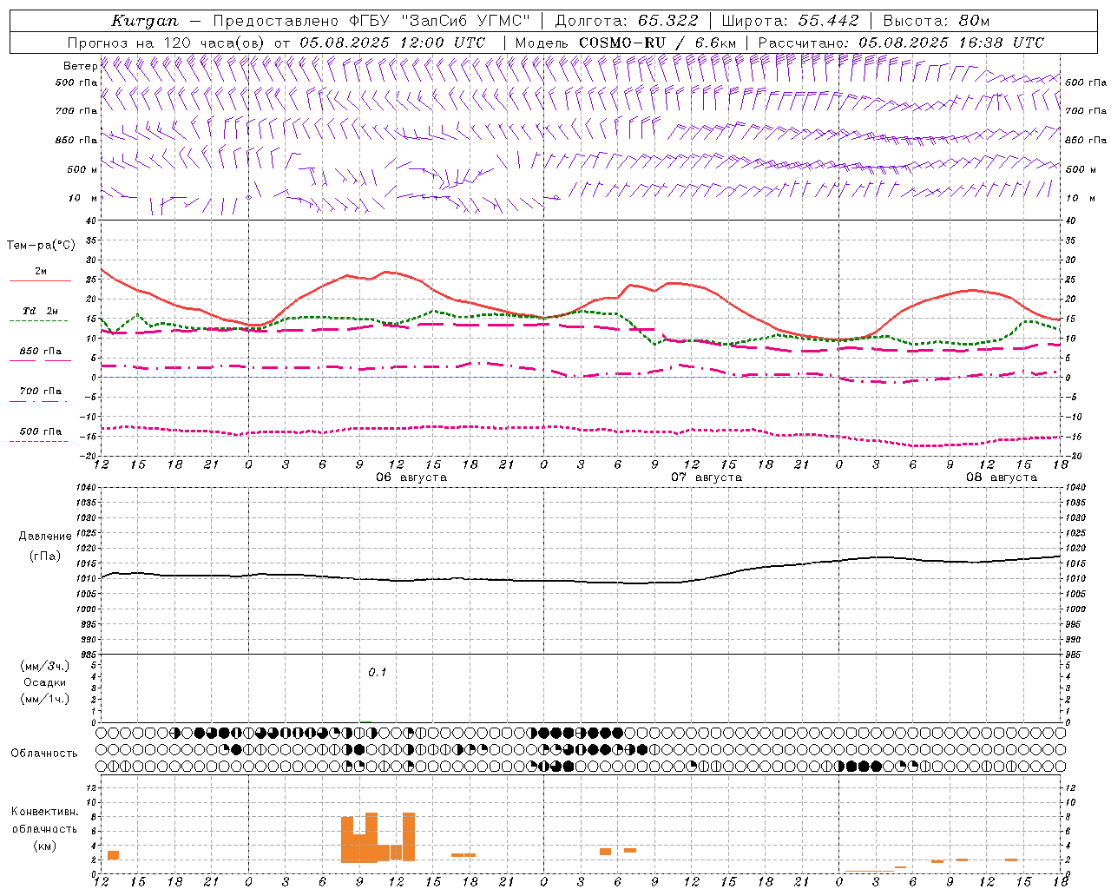Click the '07 августа' date label
The height and width of the screenshot is (889, 1111).
(x=706, y=477)
